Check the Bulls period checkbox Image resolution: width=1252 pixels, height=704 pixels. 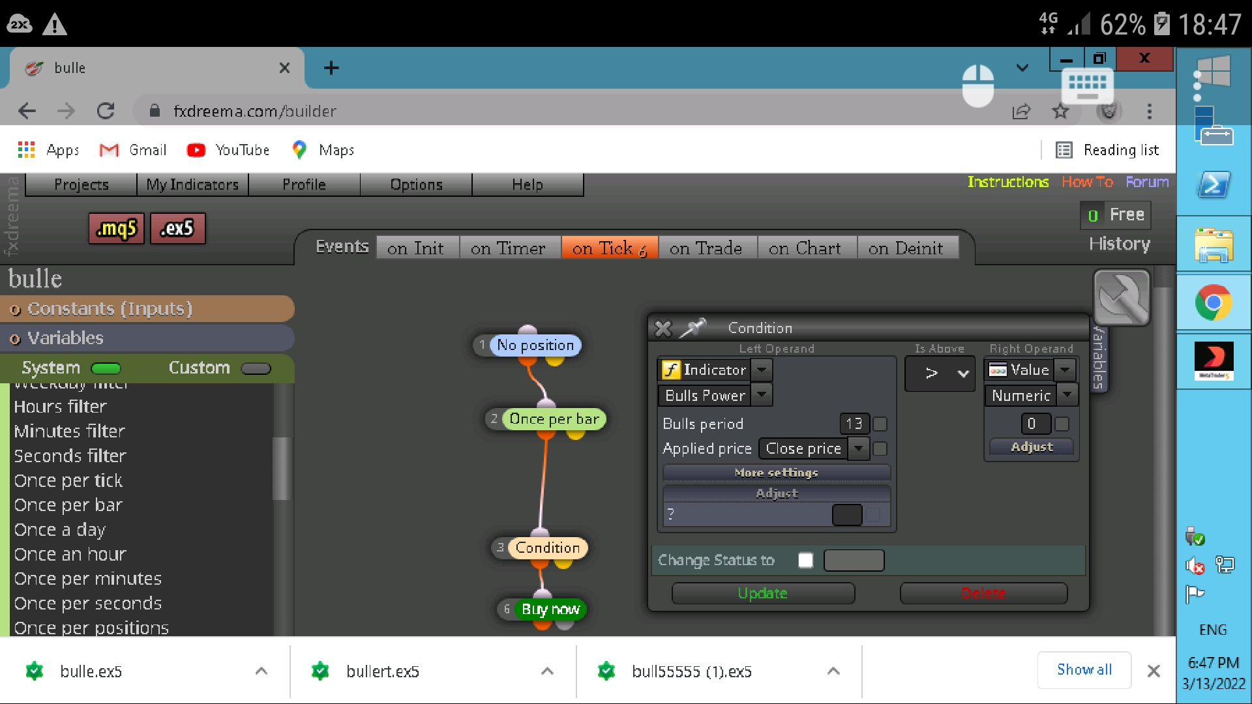point(880,424)
